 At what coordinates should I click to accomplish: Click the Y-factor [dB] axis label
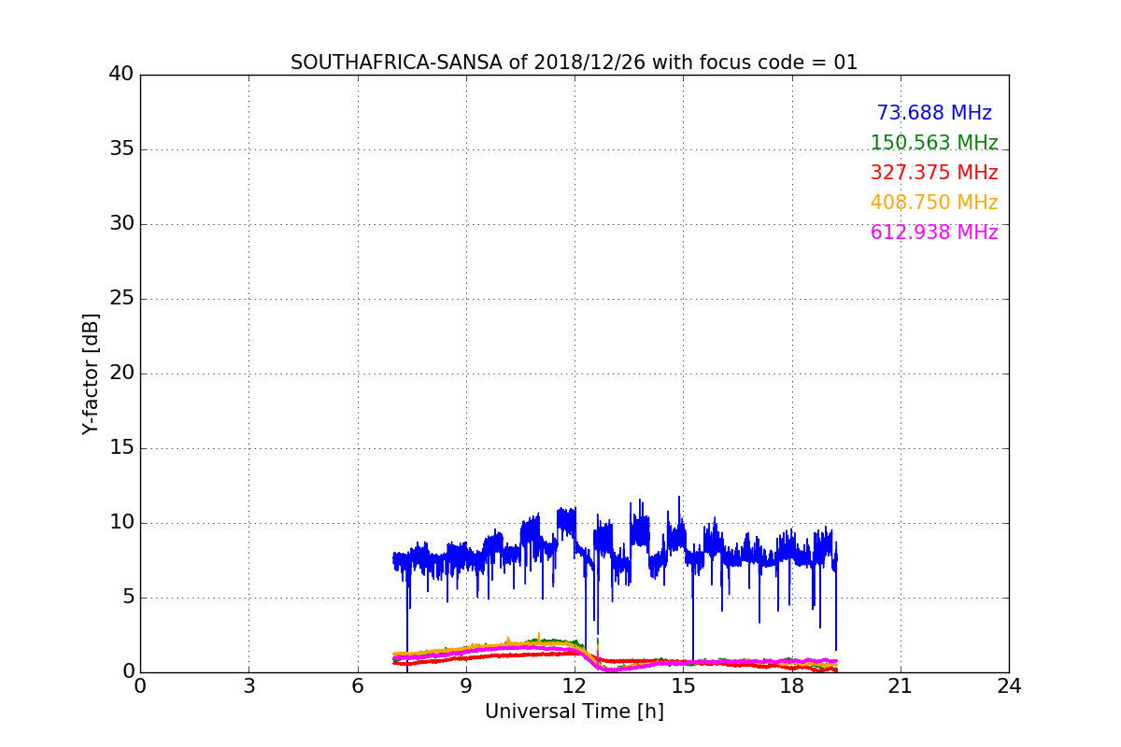pyautogui.click(x=91, y=373)
